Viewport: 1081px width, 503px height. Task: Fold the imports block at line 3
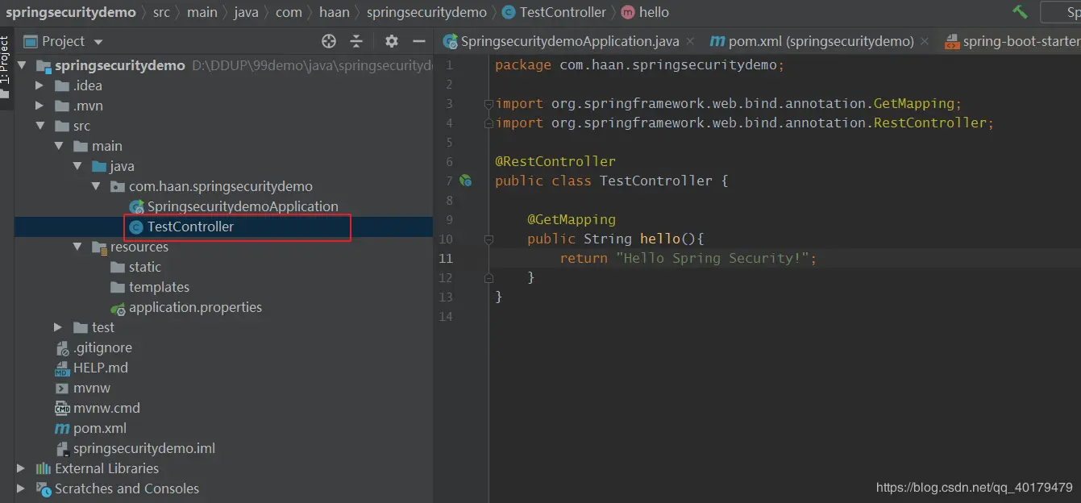[x=489, y=103]
